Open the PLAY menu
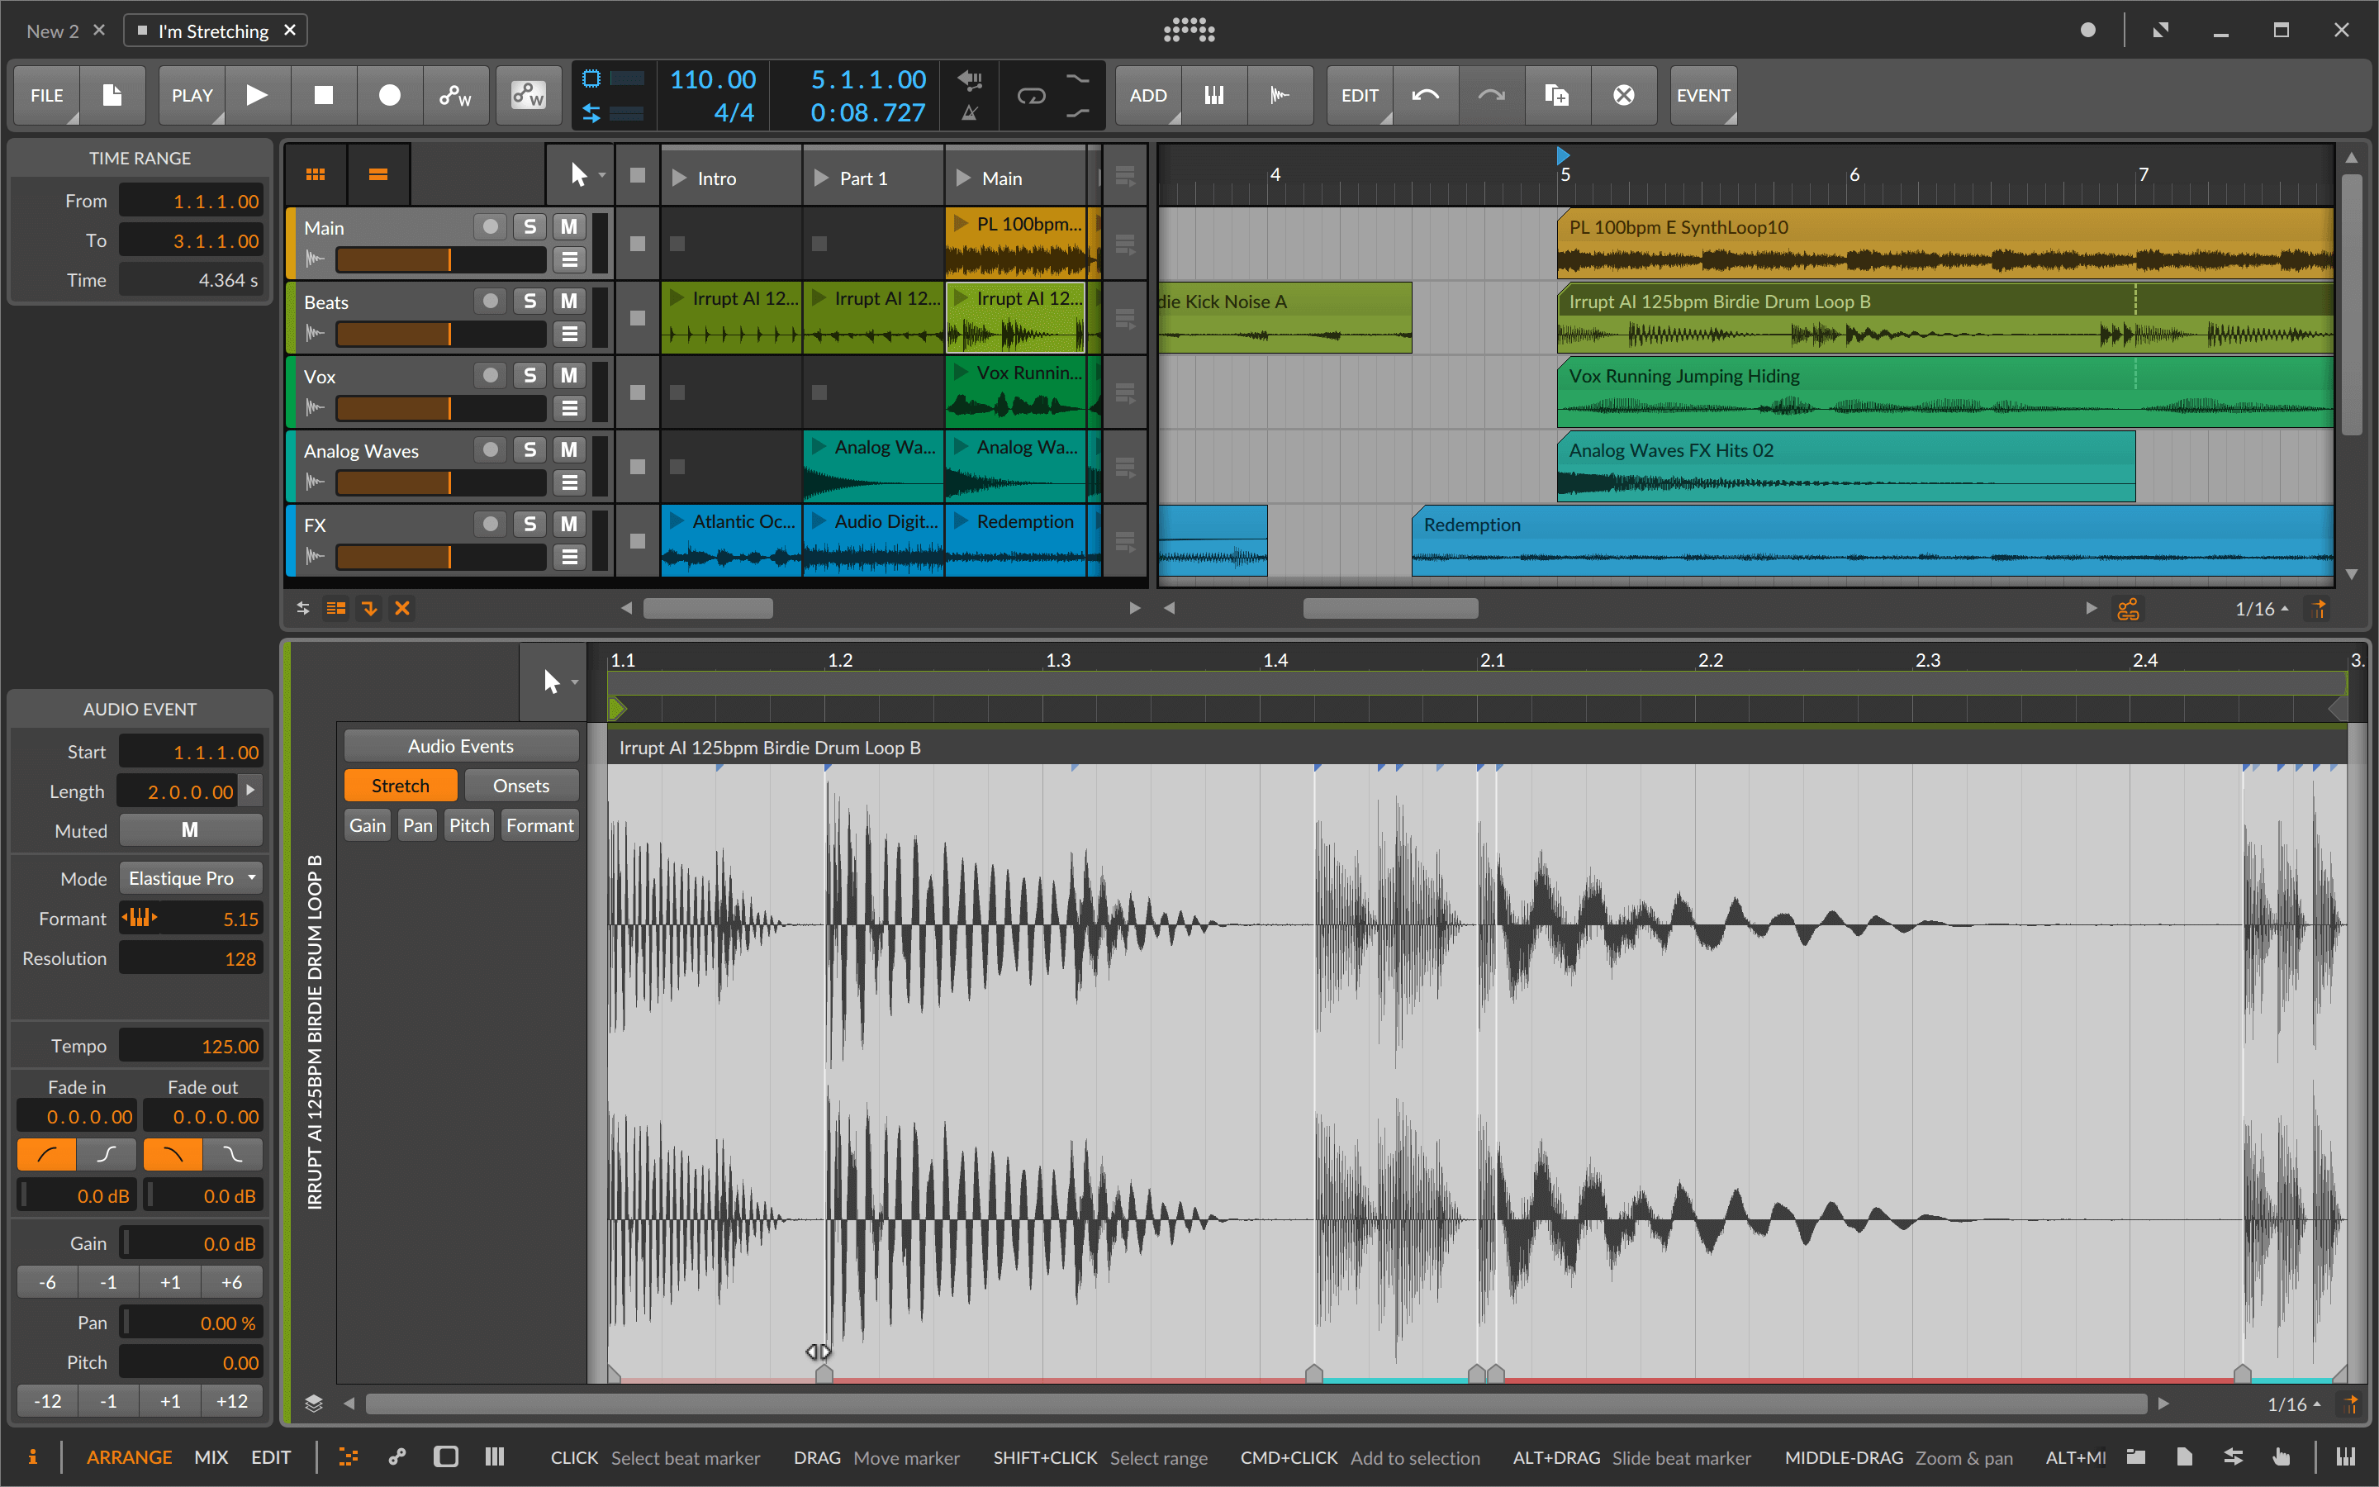Viewport: 2379px width, 1487px height. coord(192,95)
